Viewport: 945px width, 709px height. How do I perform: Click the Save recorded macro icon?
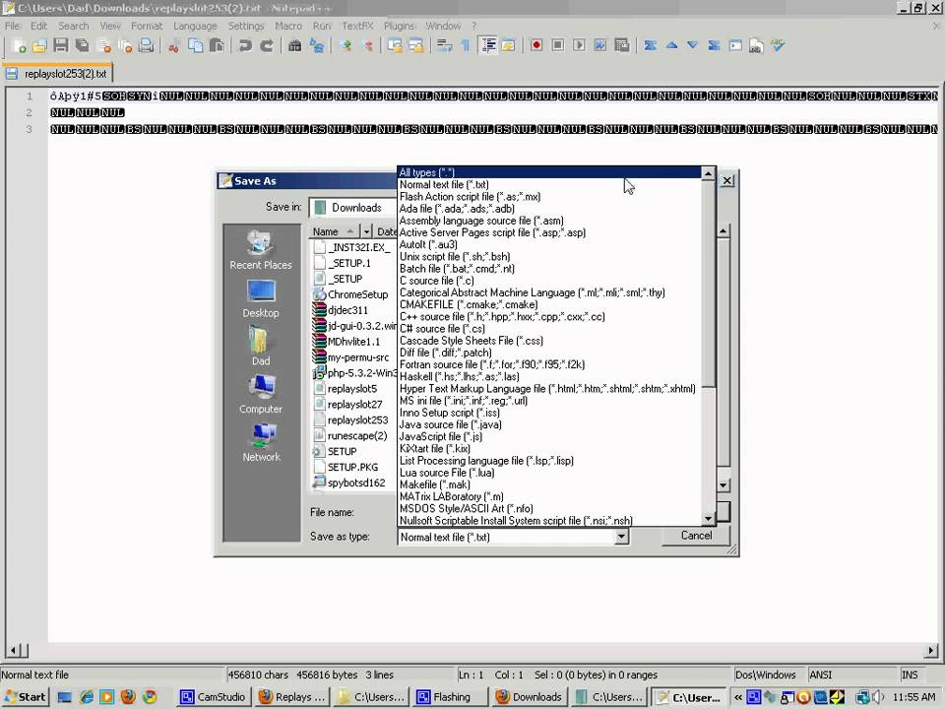click(x=622, y=46)
